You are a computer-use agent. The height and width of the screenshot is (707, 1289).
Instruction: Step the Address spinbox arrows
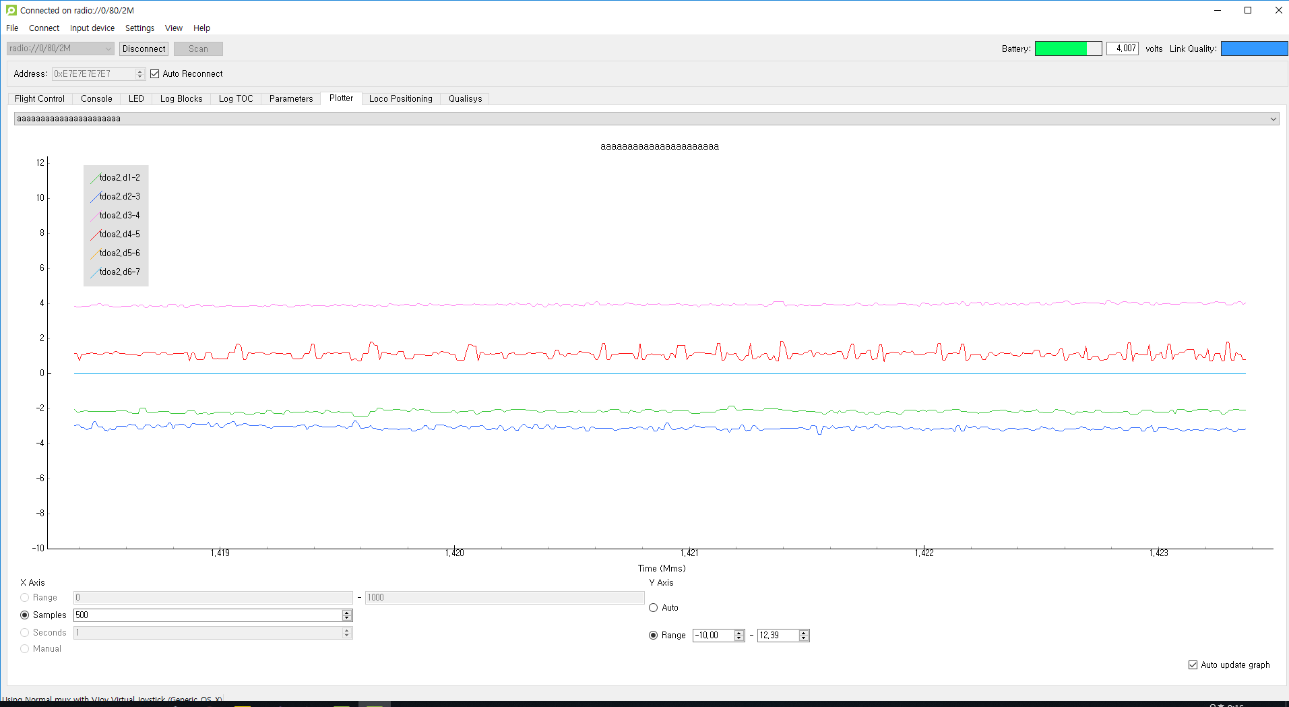pos(140,74)
